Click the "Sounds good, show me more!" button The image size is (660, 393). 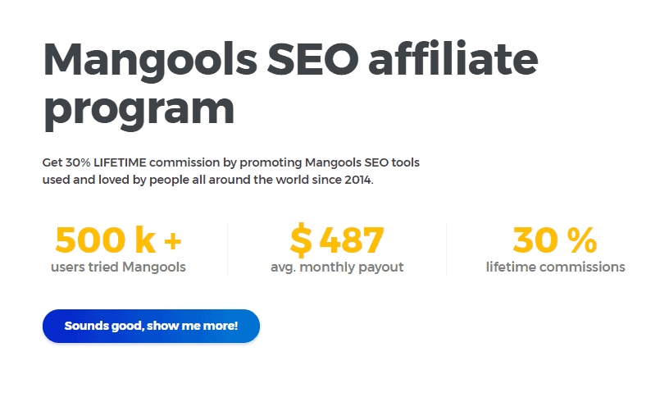pyautogui.click(x=151, y=326)
